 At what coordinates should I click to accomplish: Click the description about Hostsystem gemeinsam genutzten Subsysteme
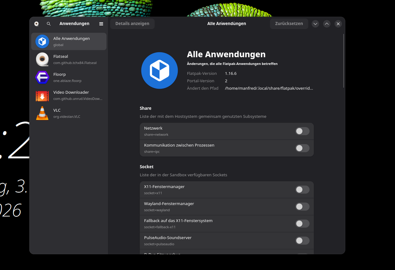(x=203, y=117)
